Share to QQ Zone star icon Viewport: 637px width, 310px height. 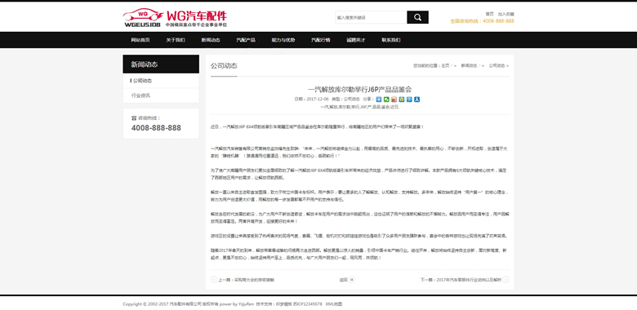pyautogui.click(x=402, y=100)
